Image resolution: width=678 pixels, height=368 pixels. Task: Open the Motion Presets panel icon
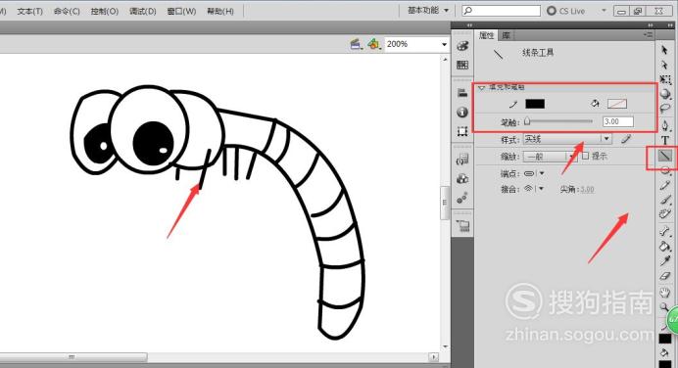tap(462, 198)
